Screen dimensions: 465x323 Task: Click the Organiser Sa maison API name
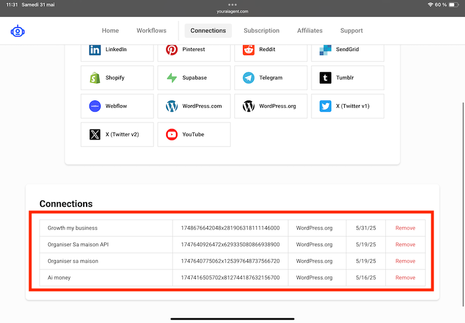point(78,245)
